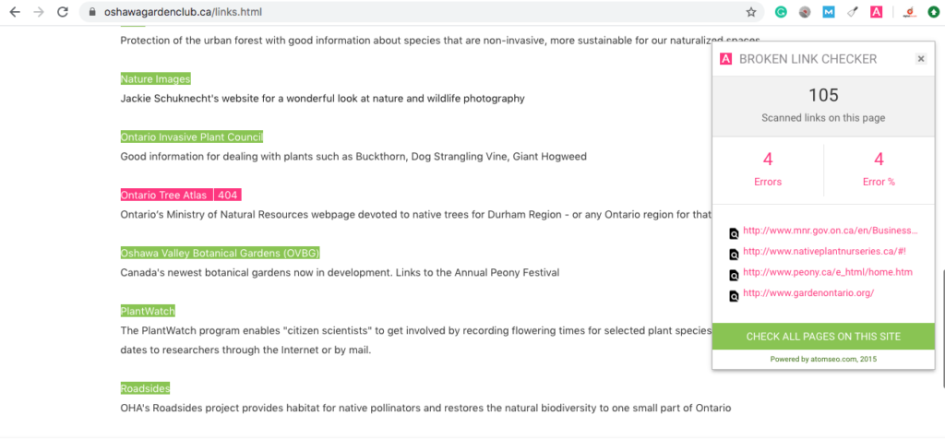Bookmark this page with star icon

point(751,12)
